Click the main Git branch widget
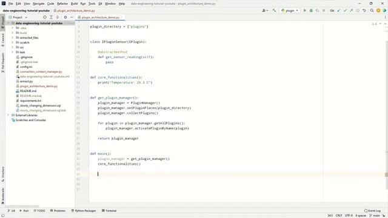Image resolution: width=388 pixels, height=218 pixels. pyautogui.click(x=375, y=216)
